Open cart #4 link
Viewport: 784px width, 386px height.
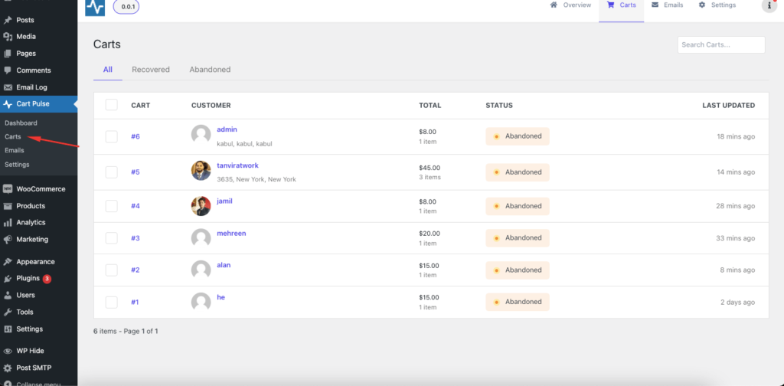(136, 206)
